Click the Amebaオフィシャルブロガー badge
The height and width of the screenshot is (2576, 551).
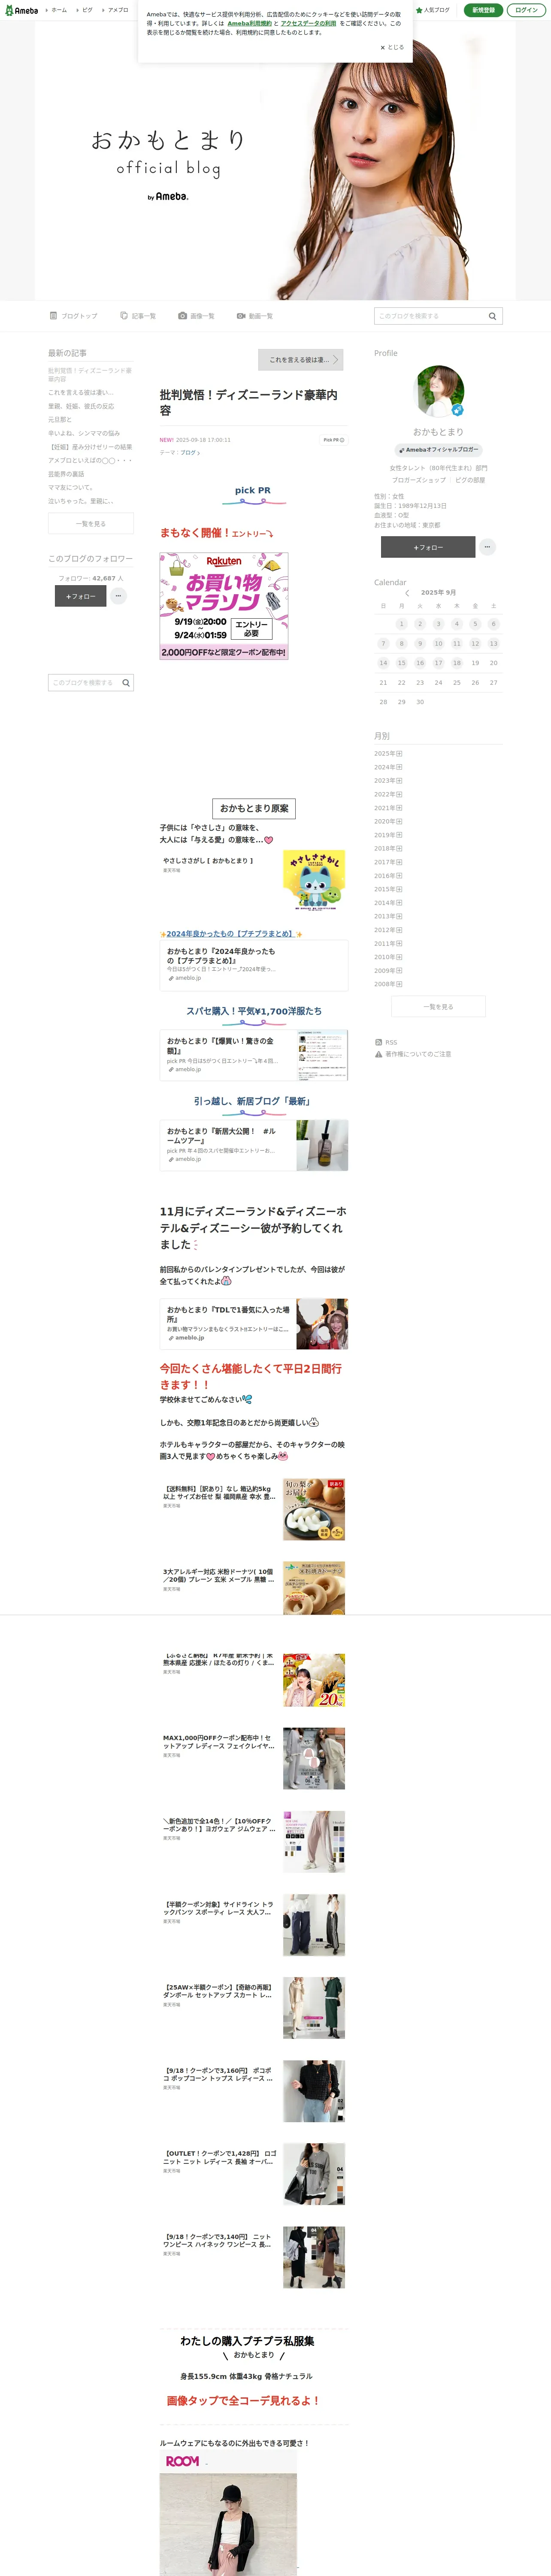pos(439,450)
